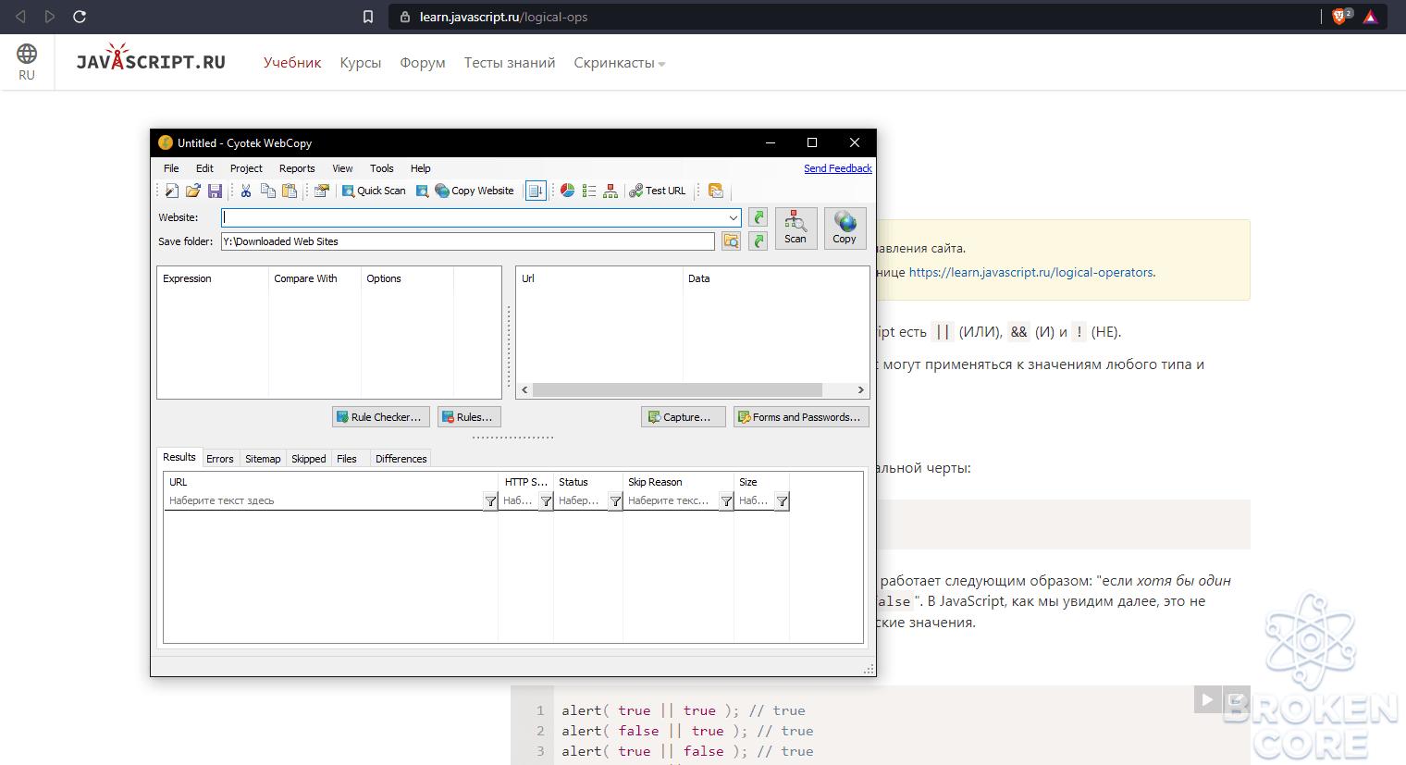Switch to the Skipped tab
Image resolution: width=1406 pixels, height=765 pixels.
pos(309,459)
